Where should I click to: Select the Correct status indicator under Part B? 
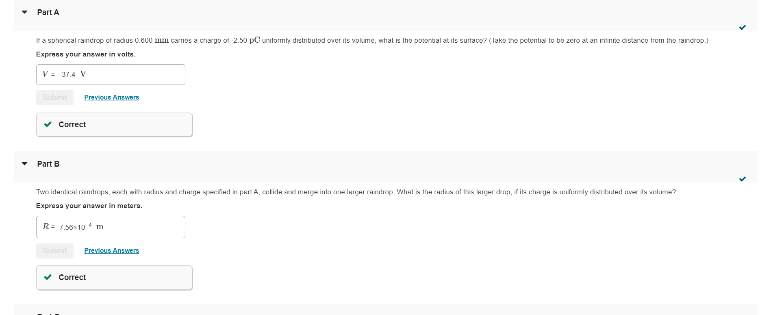pos(114,277)
